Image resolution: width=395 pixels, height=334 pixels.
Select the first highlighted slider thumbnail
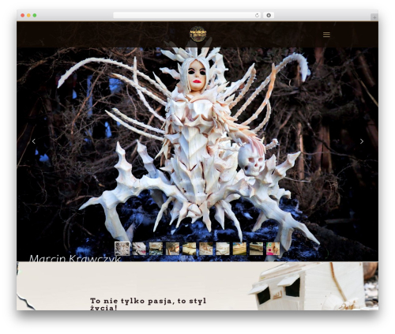pos(122,249)
